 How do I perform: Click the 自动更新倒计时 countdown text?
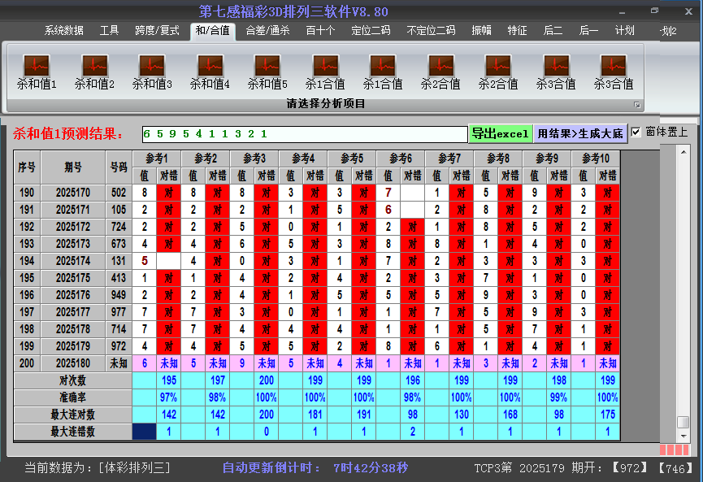[315, 468]
